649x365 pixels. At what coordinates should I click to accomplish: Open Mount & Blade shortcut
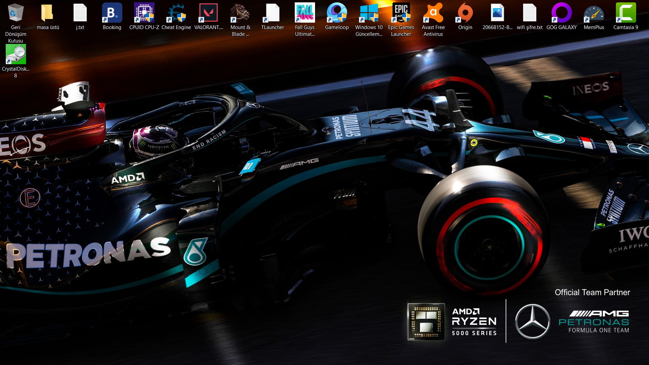(x=240, y=20)
